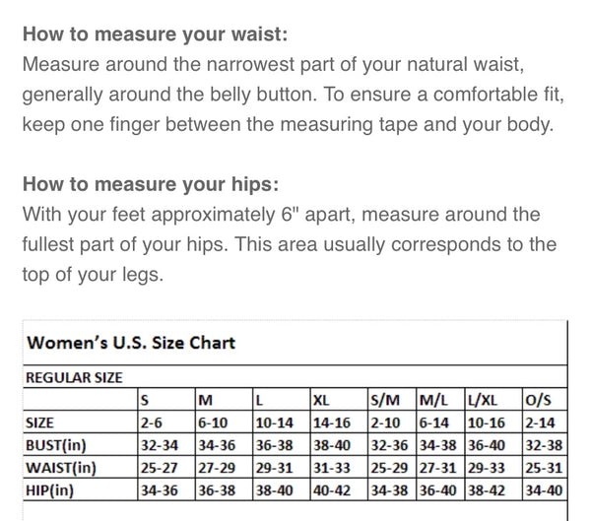Select the O/S column header
This screenshot has height=521, width=591.
click(545, 399)
